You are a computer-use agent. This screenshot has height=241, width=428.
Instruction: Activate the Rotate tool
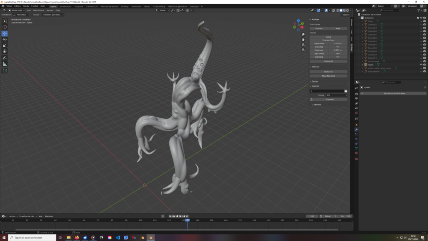point(5,40)
